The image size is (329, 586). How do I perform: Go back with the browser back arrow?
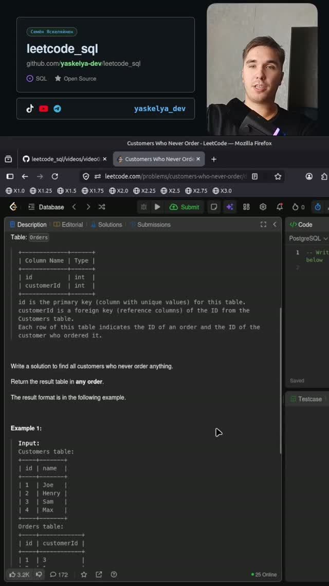pyautogui.click(x=25, y=176)
